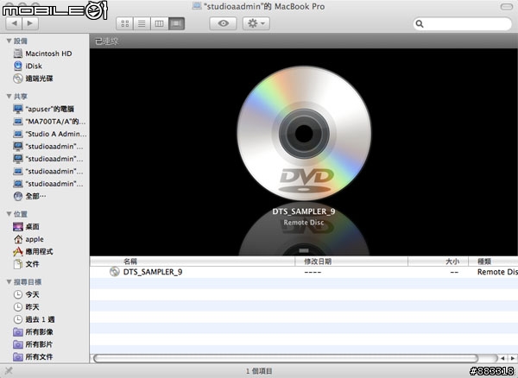
Task: Click the Quick Look eye button
Action: tap(223, 23)
